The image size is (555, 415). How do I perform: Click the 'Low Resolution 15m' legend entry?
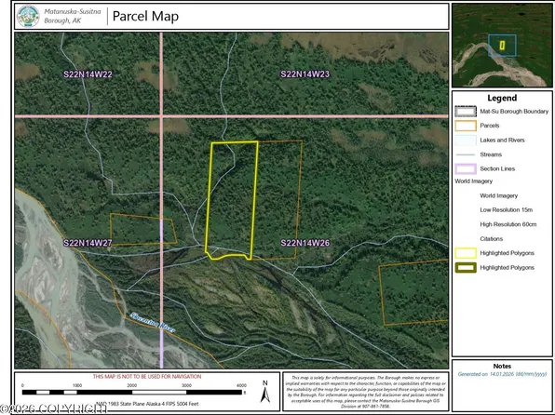pos(507,209)
